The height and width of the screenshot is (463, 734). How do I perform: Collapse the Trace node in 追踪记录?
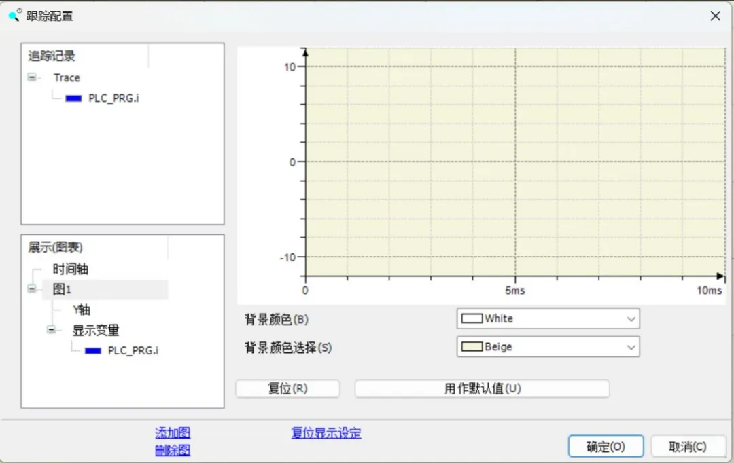(31, 77)
